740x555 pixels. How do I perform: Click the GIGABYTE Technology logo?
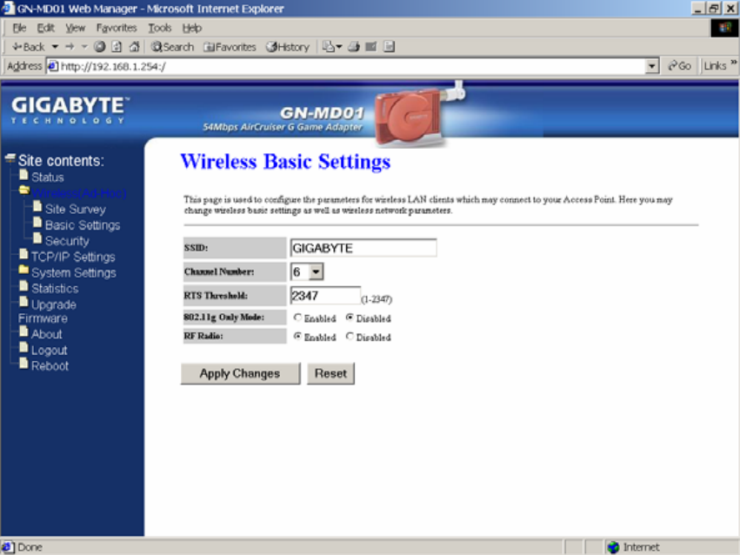[x=70, y=110]
